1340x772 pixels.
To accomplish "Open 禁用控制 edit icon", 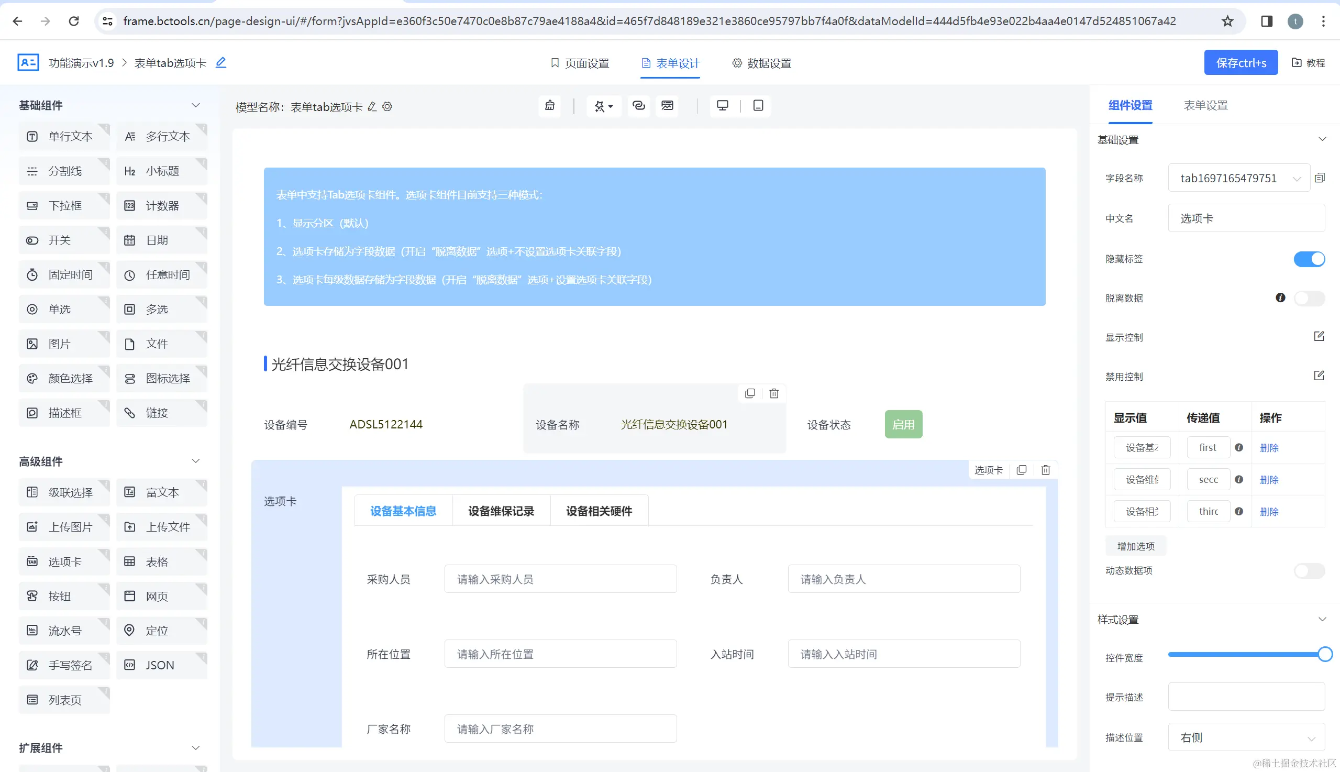I will coord(1319,376).
